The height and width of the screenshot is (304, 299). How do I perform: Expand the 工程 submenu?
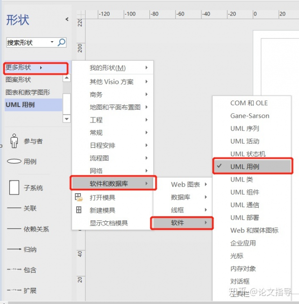click(113, 120)
